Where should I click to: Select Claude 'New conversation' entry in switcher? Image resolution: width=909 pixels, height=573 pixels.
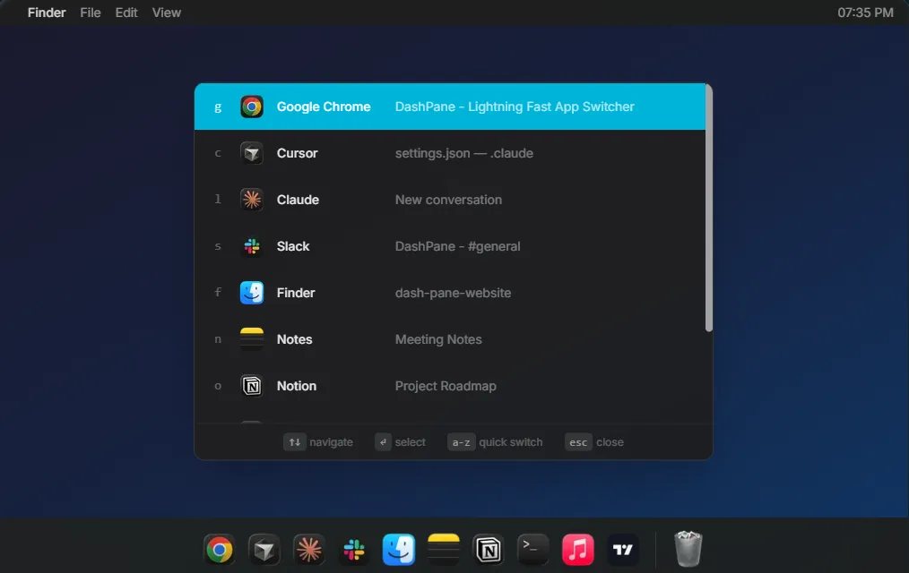[x=448, y=200]
